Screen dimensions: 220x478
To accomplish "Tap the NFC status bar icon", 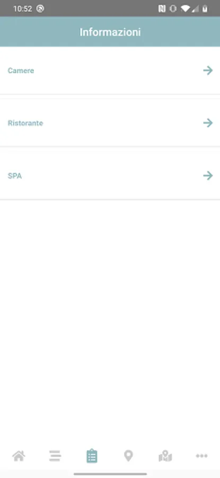I will (162, 8).
